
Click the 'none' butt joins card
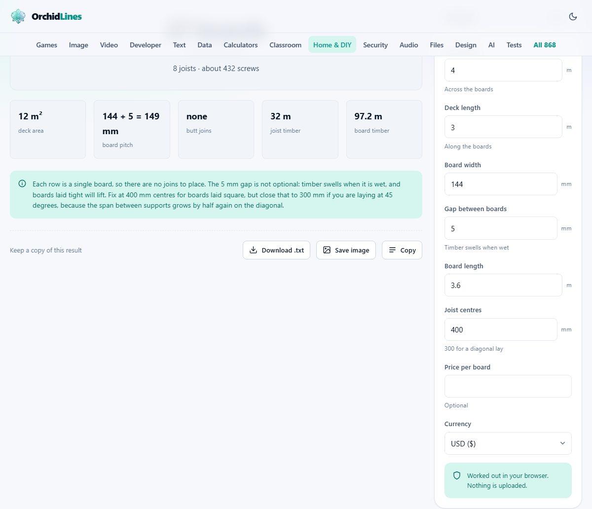pyautogui.click(x=216, y=129)
